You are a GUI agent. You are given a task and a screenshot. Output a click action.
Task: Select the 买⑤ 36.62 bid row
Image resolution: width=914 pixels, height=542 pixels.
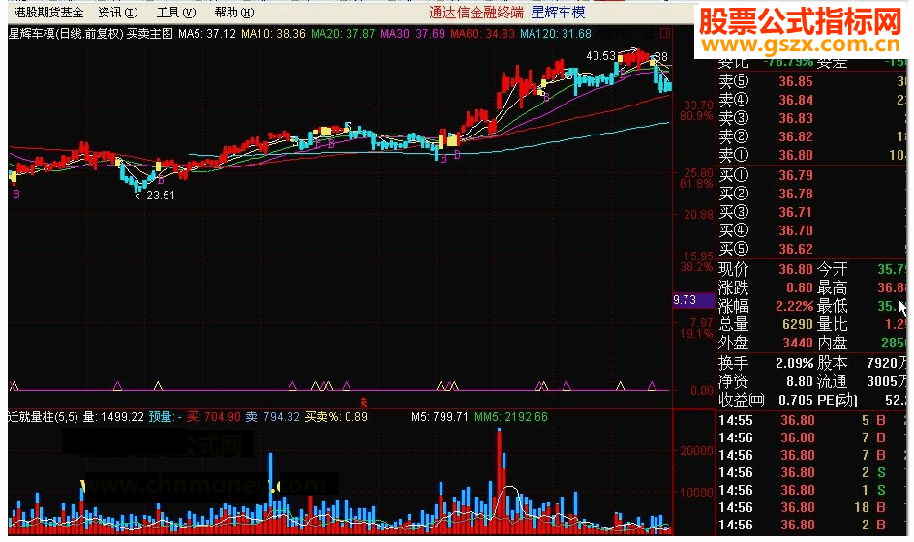click(x=812, y=249)
